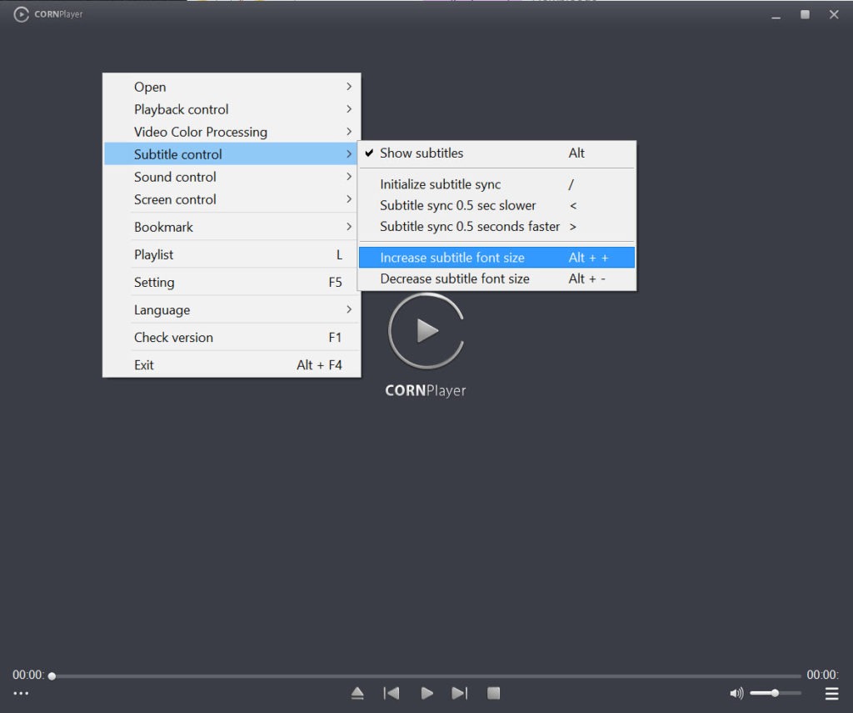Stop playback with the square button

click(493, 693)
